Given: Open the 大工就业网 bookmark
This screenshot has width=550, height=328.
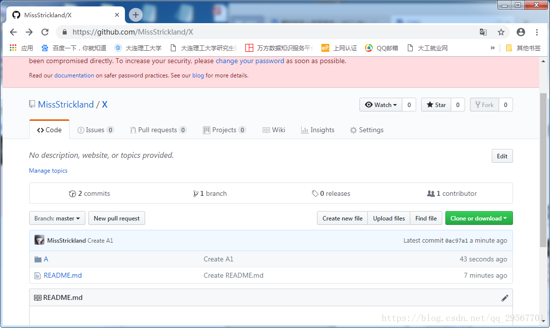Looking at the screenshot, I should [427, 48].
